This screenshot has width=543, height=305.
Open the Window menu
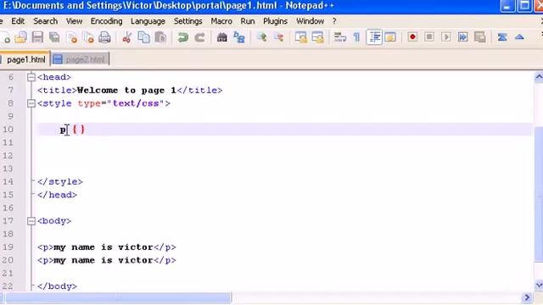[x=310, y=21]
